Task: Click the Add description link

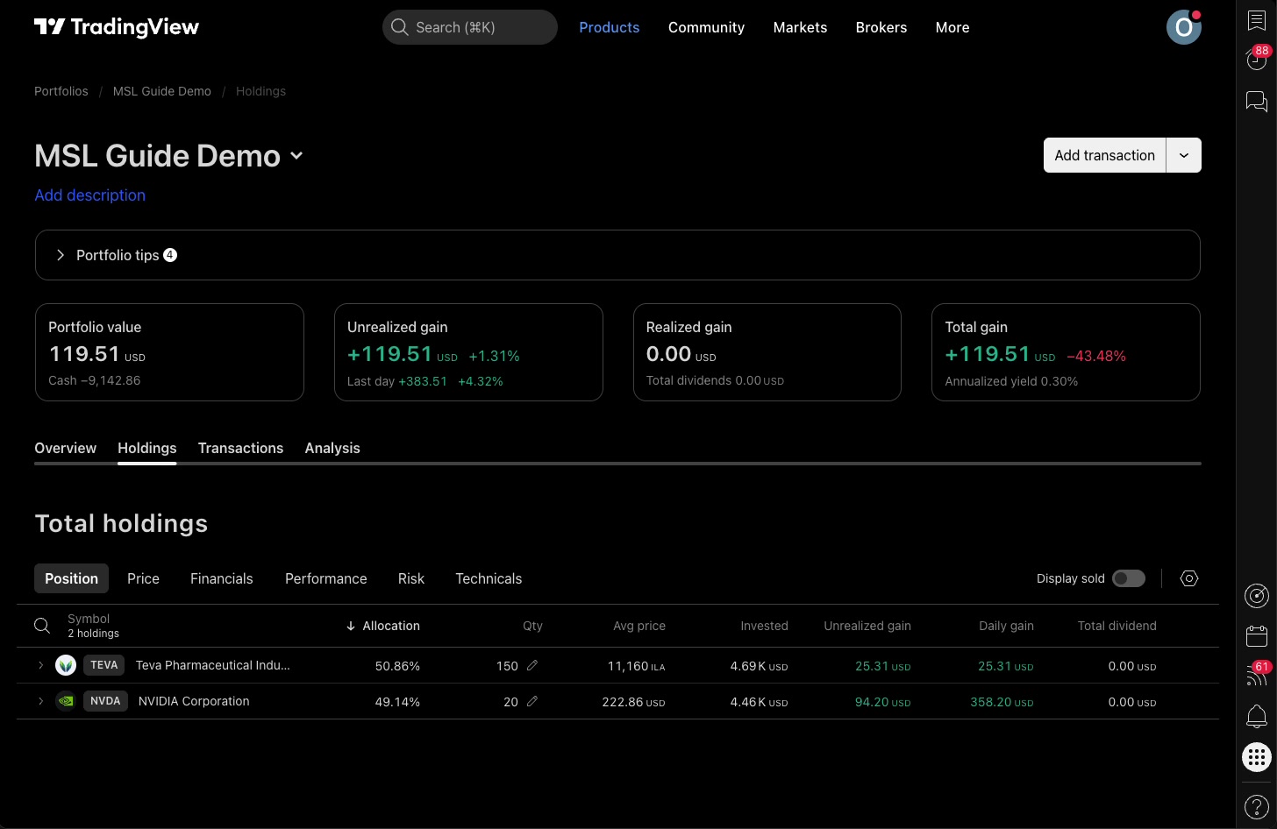Action: coord(90,195)
